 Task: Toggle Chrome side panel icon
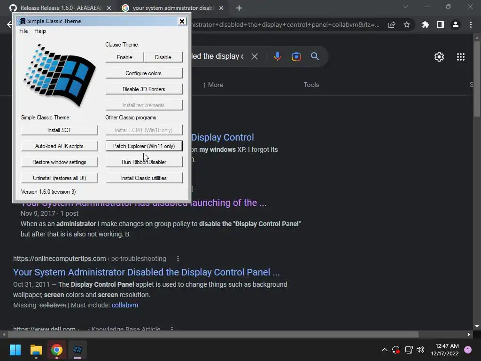click(441, 24)
